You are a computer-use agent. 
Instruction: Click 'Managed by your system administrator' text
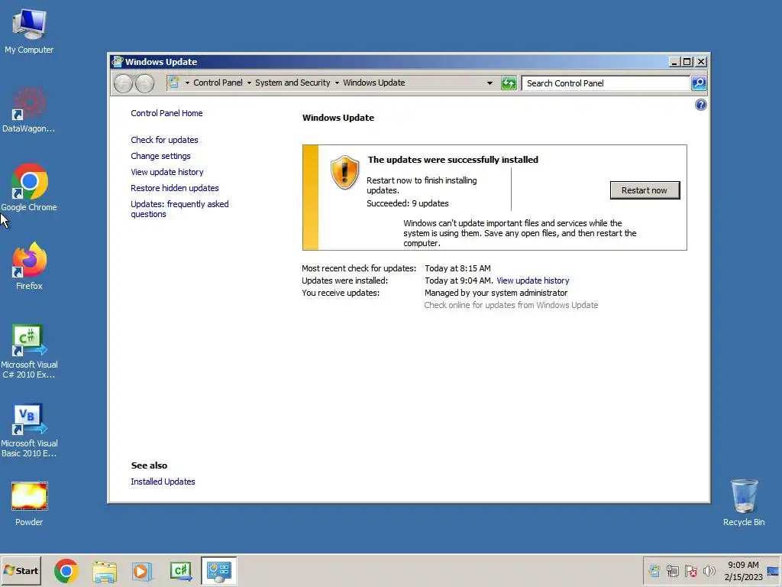(496, 293)
